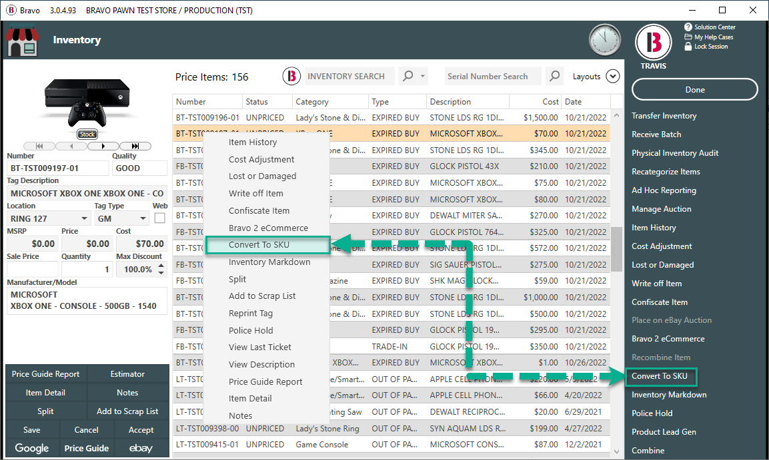Open Physical Inventory Audit
Screen dimensions: 769x460
pos(675,153)
